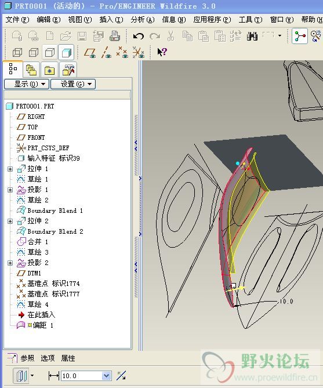Click the Copy icon in toolbar
Viewport: 323px width, 388px height.
(x=187, y=36)
